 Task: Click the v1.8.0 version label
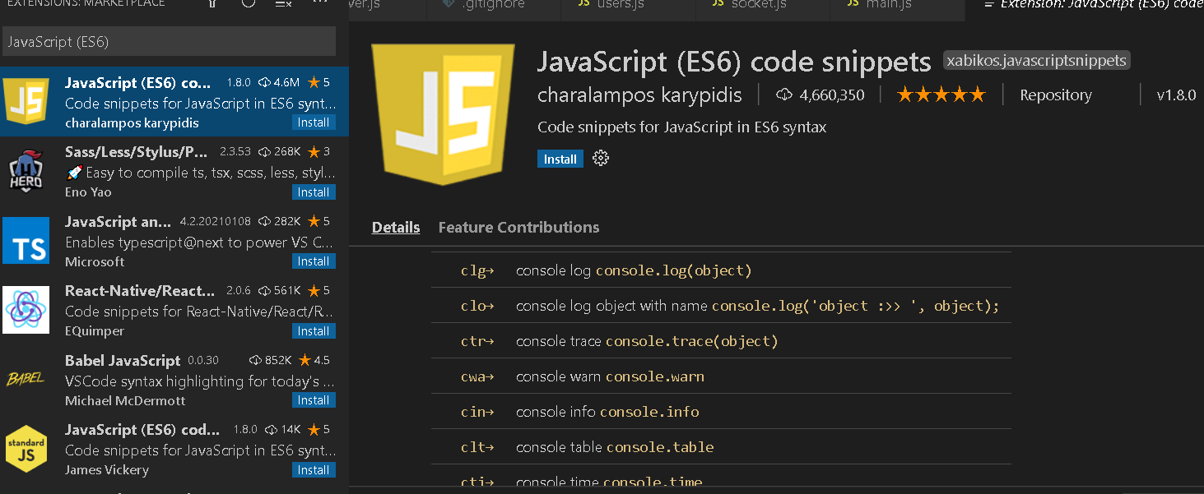pyautogui.click(x=1176, y=95)
